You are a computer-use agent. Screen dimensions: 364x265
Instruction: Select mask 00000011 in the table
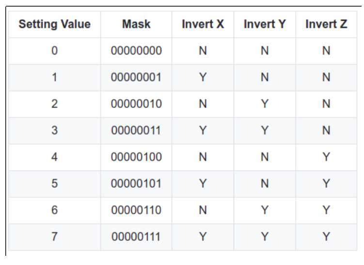tap(136, 131)
